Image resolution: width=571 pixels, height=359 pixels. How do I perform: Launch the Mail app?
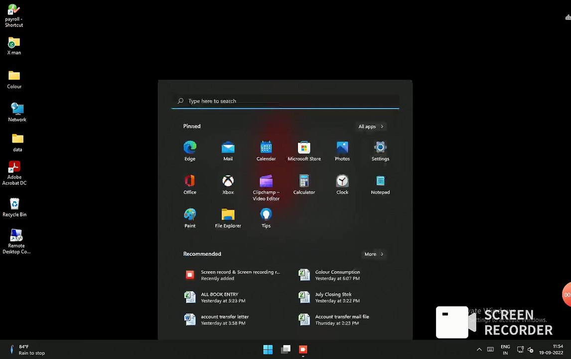click(x=228, y=151)
